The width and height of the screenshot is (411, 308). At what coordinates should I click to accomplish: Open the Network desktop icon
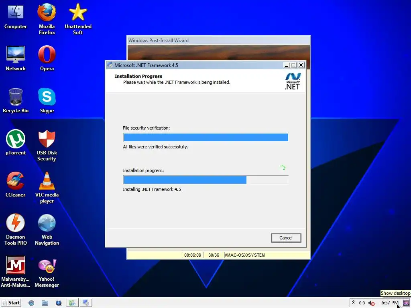coord(16,59)
